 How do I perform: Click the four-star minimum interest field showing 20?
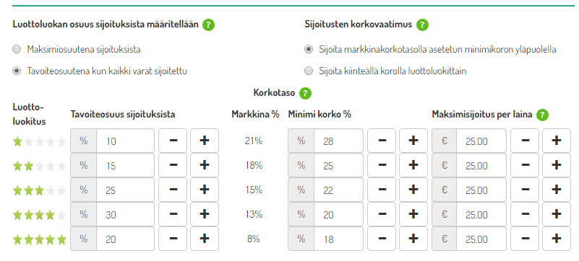click(338, 214)
